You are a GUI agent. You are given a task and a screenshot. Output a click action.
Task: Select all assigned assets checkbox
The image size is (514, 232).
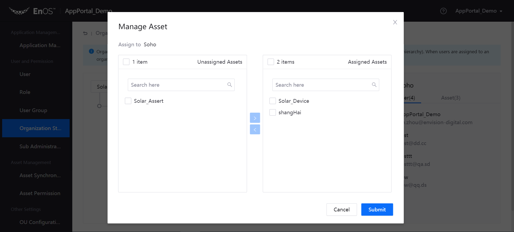point(271,62)
